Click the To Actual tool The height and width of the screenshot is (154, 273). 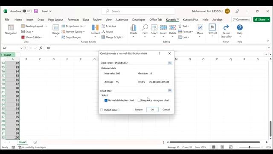109,26
